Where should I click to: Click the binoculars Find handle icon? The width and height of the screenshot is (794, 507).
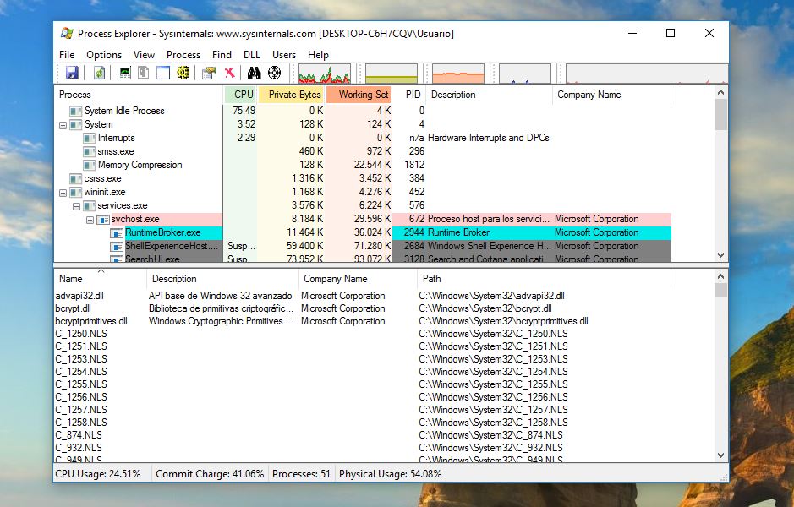coord(255,73)
